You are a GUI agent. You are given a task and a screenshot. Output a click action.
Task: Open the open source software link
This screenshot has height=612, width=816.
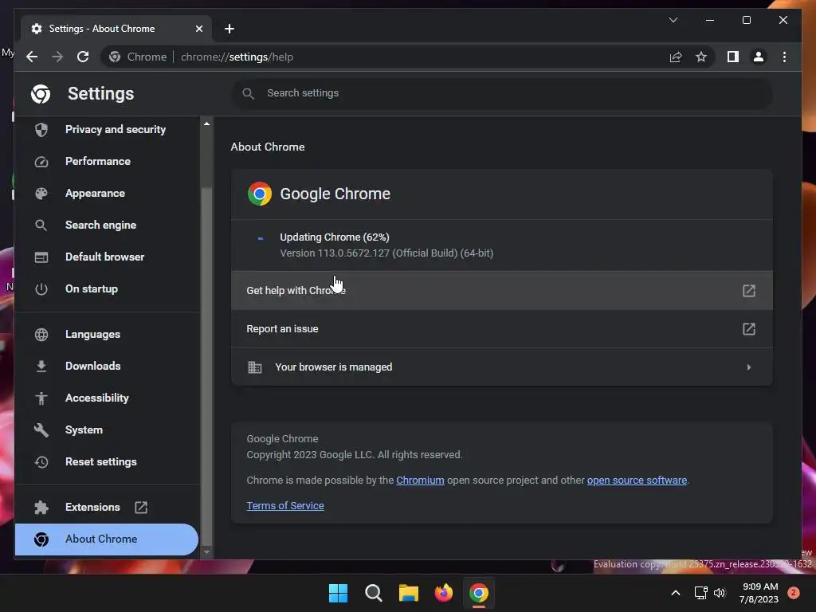pyautogui.click(x=637, y=481)
